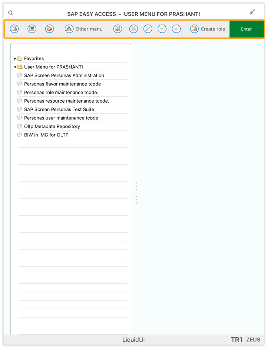Image resolution: width=267 pixels, height=348 pixels.
Task: Open the Other menu button
Action: (84, 29)
